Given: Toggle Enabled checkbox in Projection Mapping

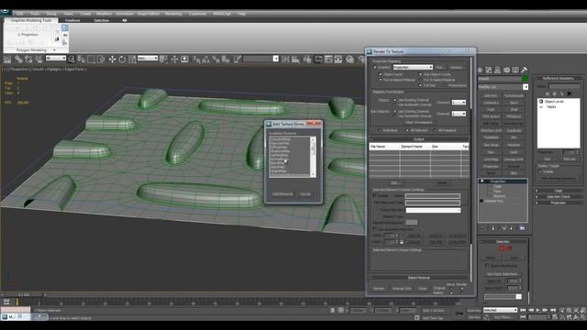Looking at the screenshot, I should click(375, 67).
